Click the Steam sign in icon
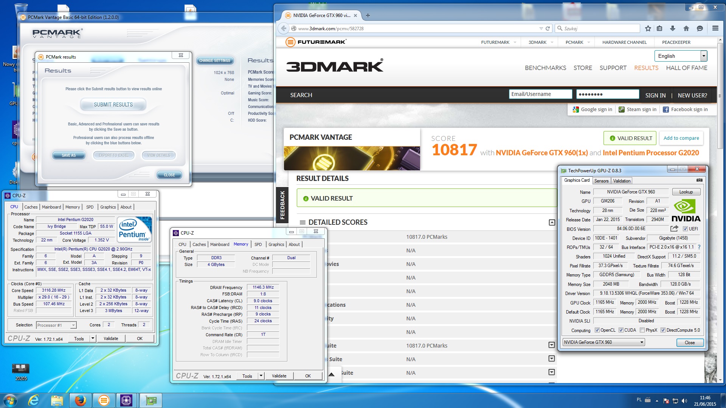 [622, 110]
